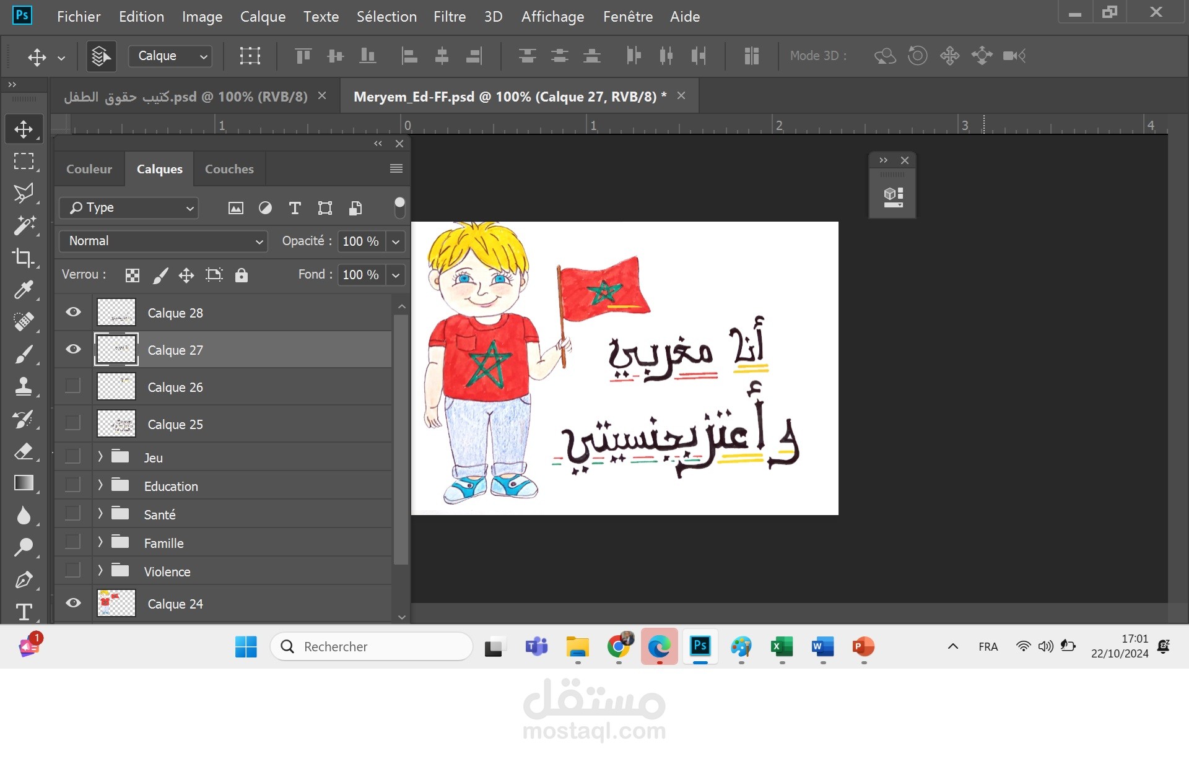Click the lock transparent pixels icon

[132, 275]
